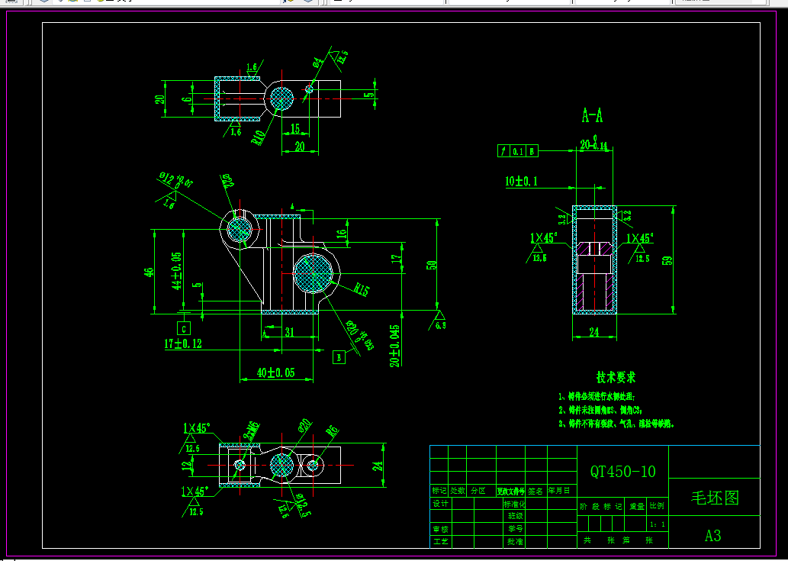The image size is (788, 561).
Task: Click the QT450-10 material text
Action: pos(622,472)
